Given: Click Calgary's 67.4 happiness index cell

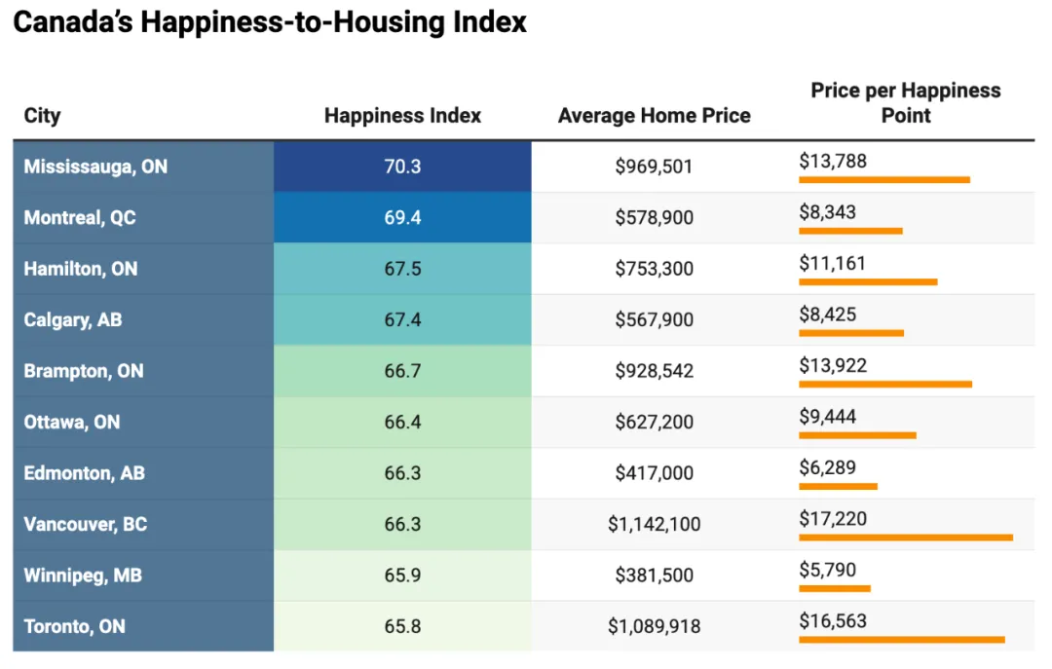Looking at the screenshot, I should [x=402, y=319].
